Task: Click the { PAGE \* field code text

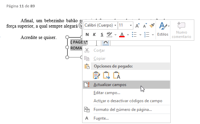Action: click(79, 42)
